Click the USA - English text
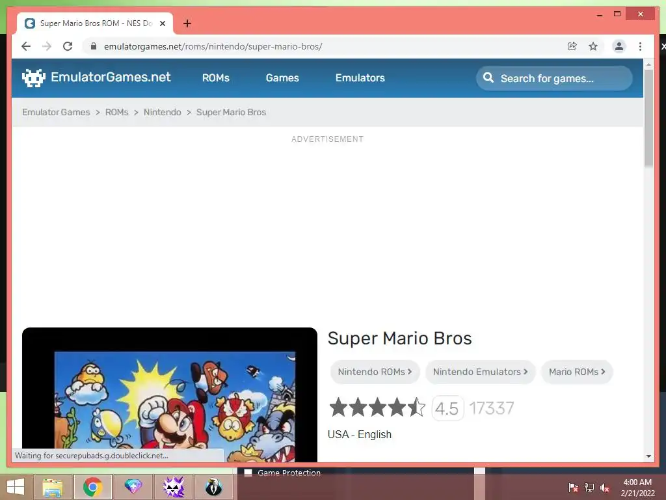 tap(360, 434)
